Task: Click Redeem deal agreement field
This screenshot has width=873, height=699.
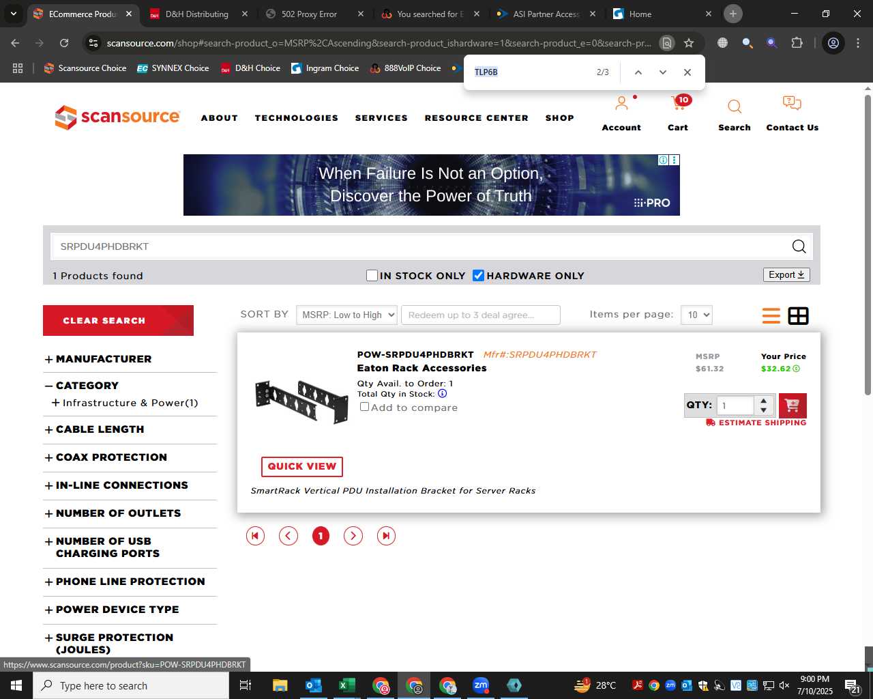Action: (x=481, y=315)
